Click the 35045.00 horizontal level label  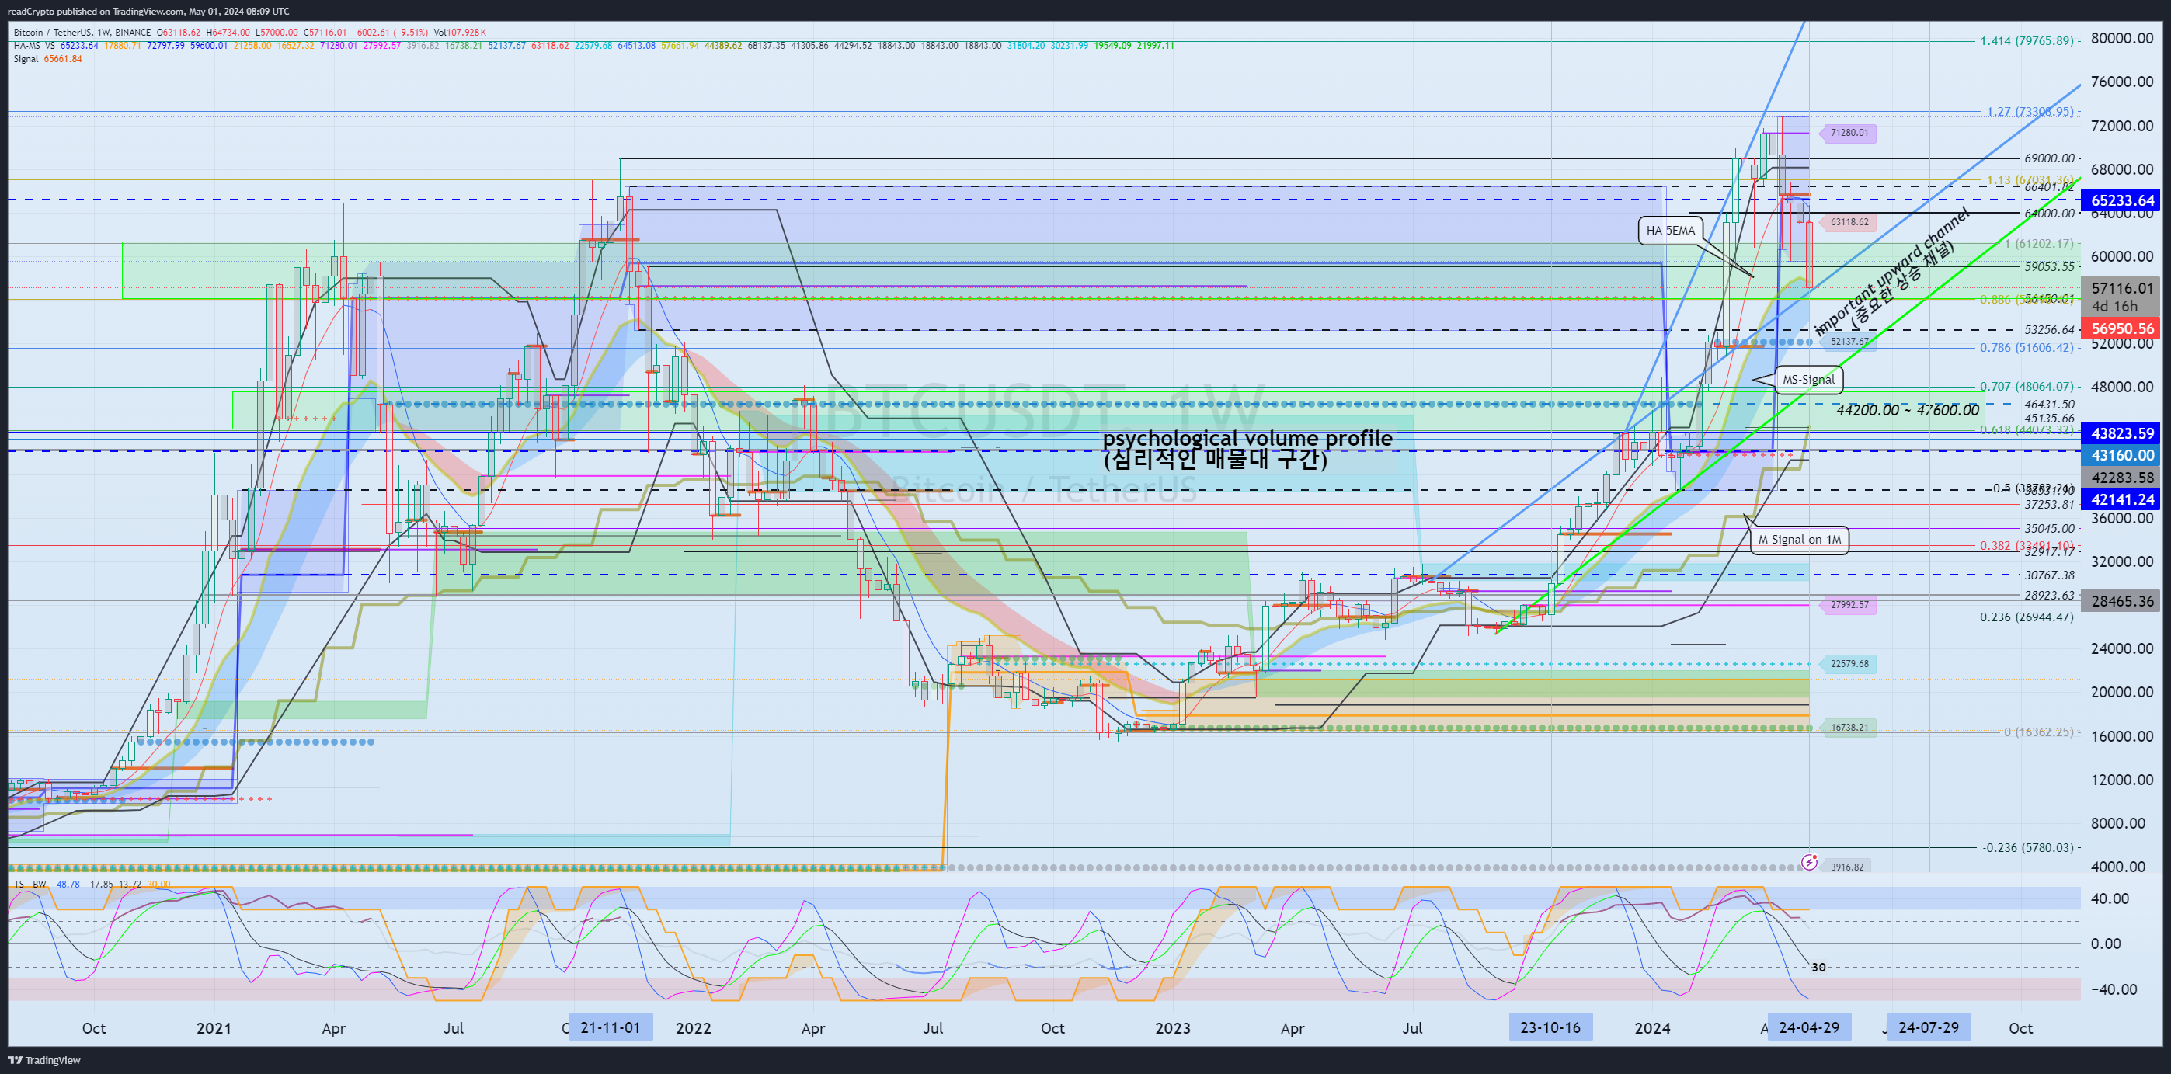[x=2050, y=529]
